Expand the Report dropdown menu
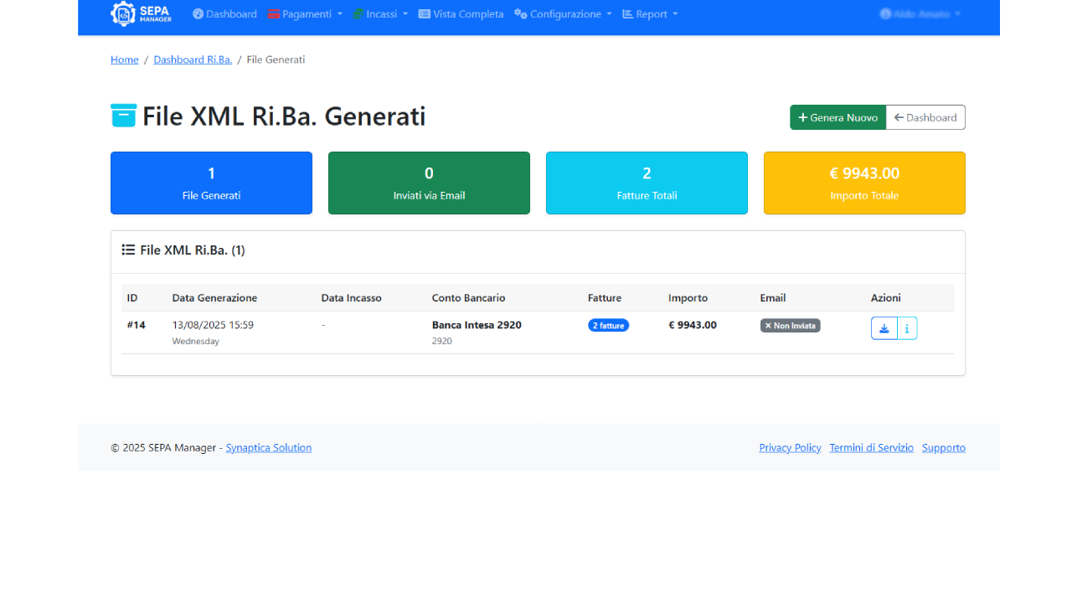The image size is (1072, 603). [650, 14]
